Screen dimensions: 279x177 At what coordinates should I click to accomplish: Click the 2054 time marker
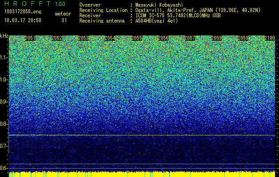pyautogui.click(x=110, y=38)
